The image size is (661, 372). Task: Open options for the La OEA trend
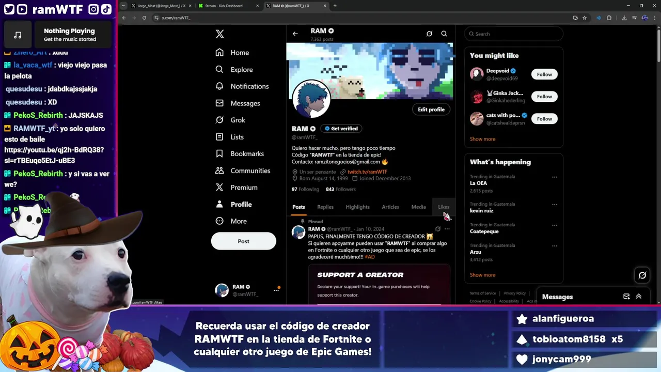[x=555, y=177]
